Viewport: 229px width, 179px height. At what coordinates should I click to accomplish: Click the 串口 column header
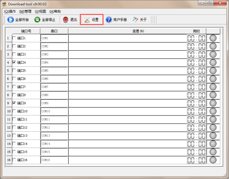coord(54,31)
